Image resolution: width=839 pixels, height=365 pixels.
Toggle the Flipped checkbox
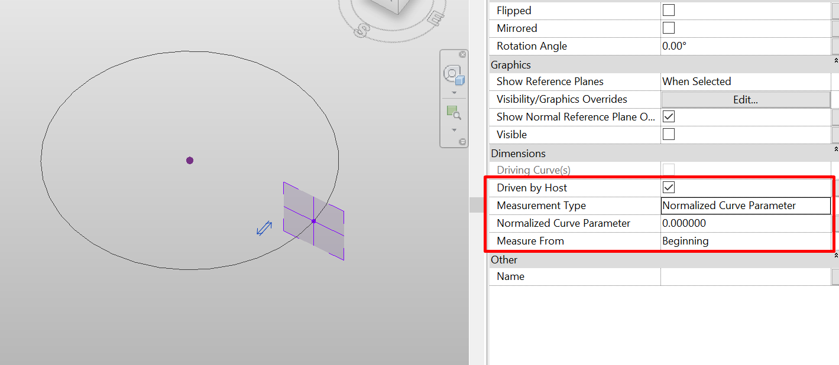(669, 10)
